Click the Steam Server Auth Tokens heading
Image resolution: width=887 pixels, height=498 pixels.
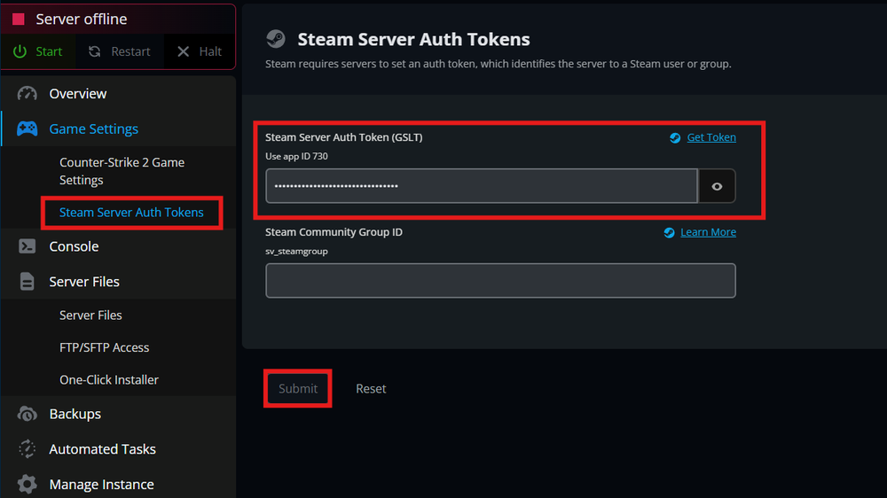(413, 40)
